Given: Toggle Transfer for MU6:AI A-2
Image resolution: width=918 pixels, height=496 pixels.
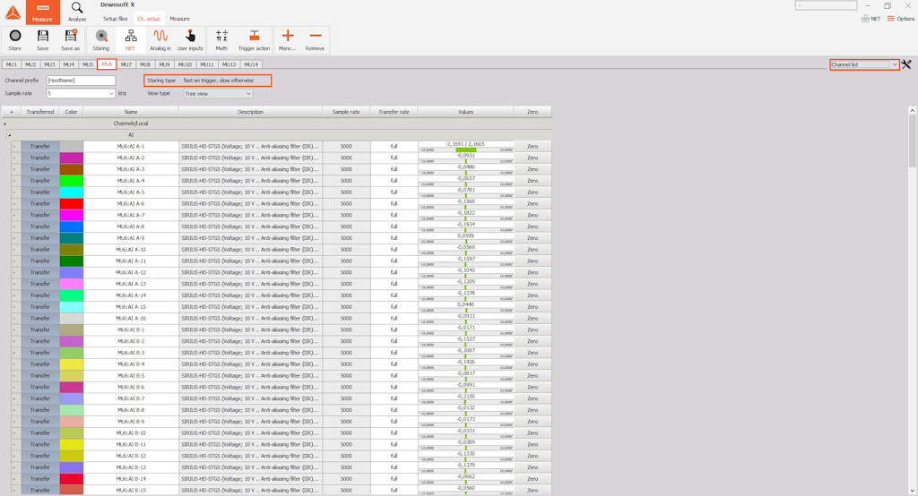Looking at the screenshot, I should coord(39,158).
